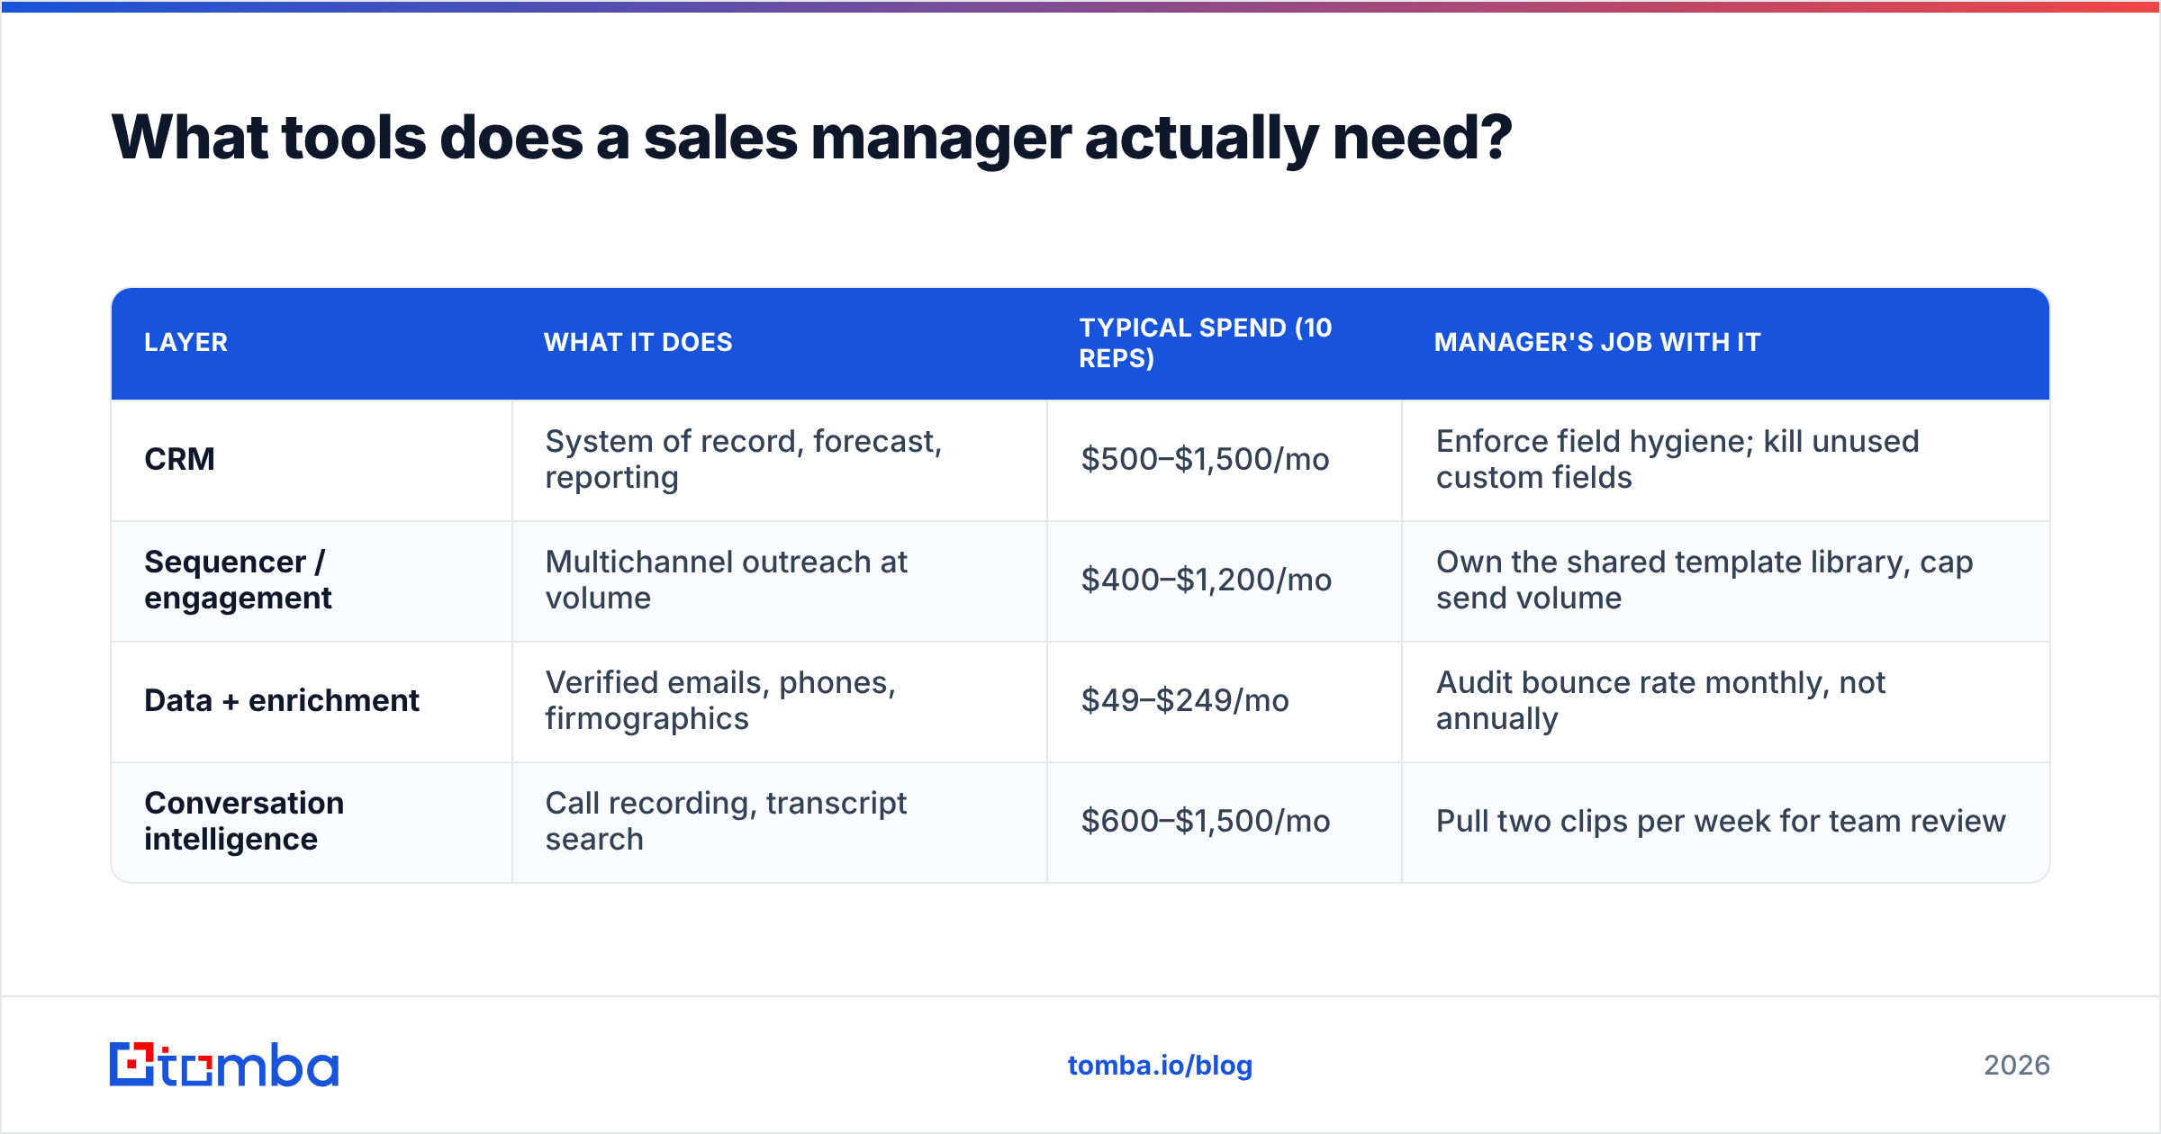Click 'Verified emails, phones, firmographics' cell
Screen dimensions: 2161x1134
(x=720, y=700)
